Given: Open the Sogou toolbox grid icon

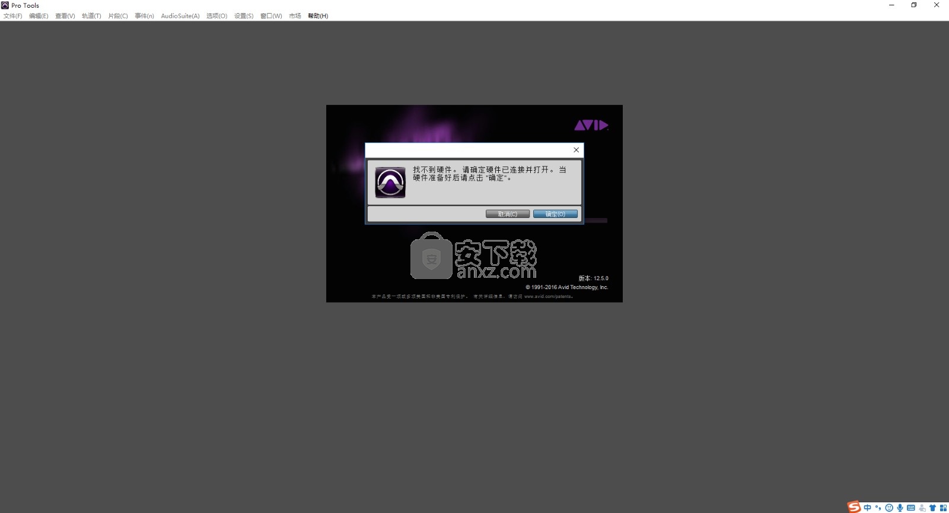Looking at the screenshot, I should tap(943, 508).
